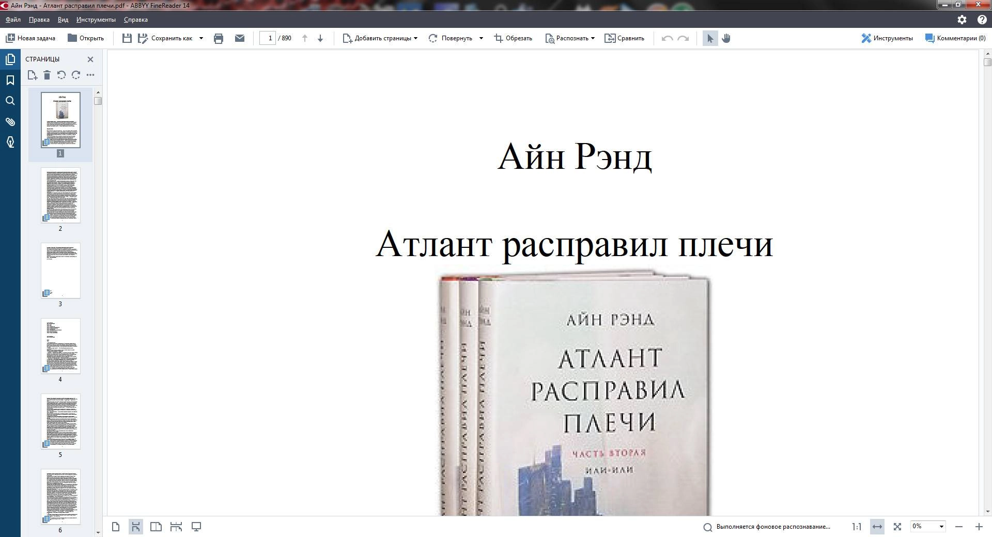The image size is (992, 537).
Task: Open the more options ellipsis in Pages panel
Action: pos(90,75)
